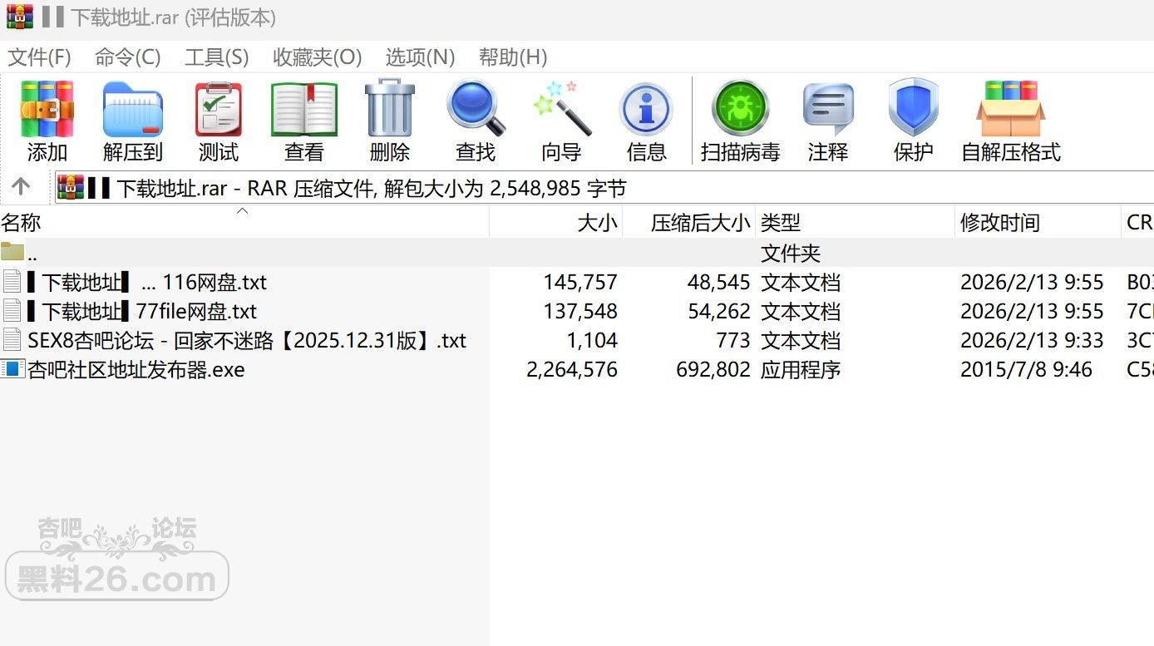Choose the 自解压格式 (SFX) toolbar icon
Image resolution: width=1154 pixels, height=646 pixels.
(x=1010, y=109)
